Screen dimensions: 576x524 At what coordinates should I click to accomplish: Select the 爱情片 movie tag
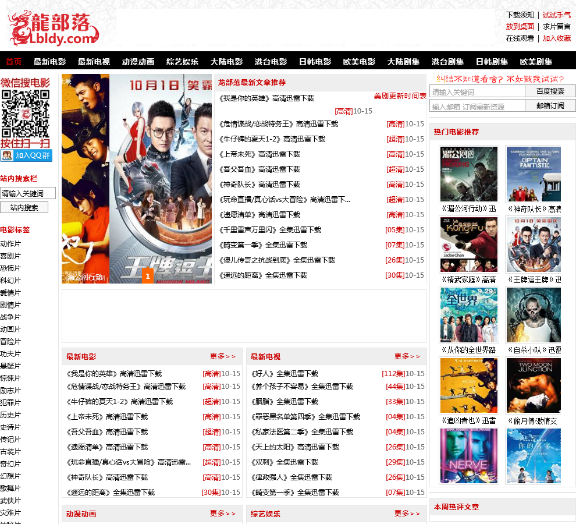[10, 293]
